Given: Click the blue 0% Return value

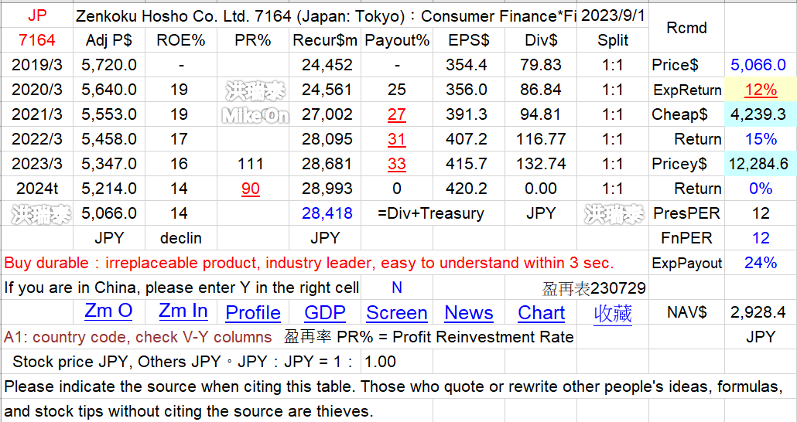Looking at the screenshot, I should tap(761, 189).
